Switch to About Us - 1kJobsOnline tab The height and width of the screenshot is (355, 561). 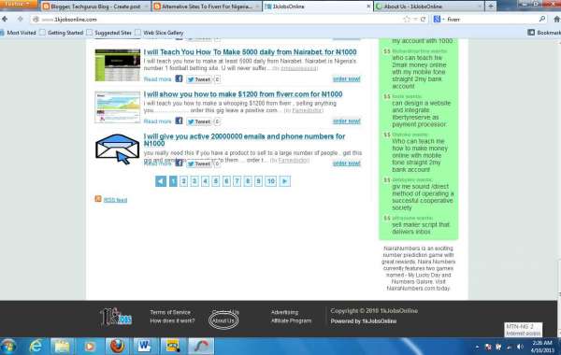coord(428,7)
